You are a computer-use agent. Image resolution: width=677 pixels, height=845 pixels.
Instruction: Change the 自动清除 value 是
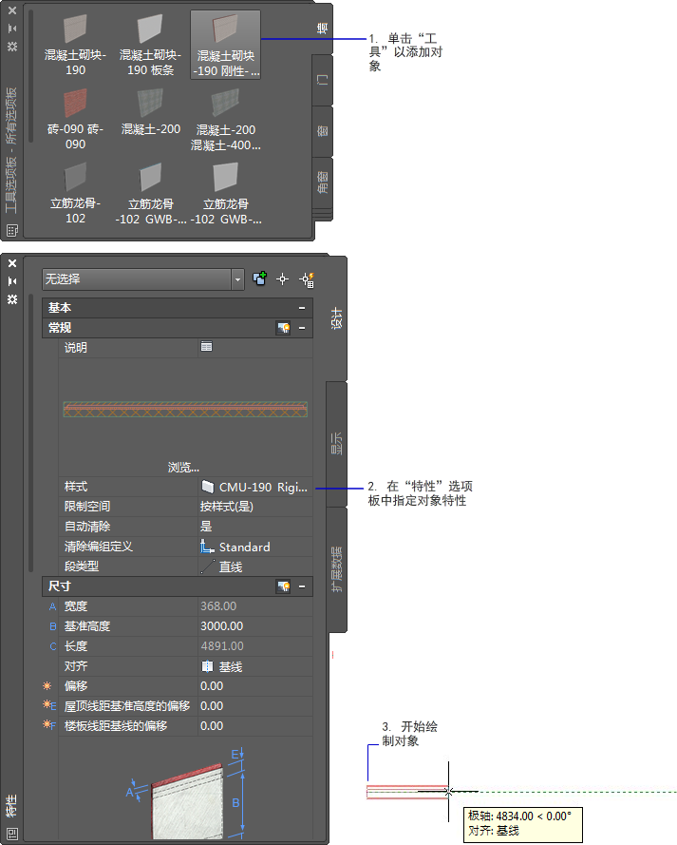255,527
